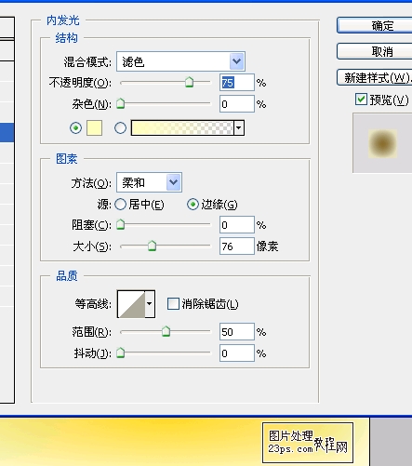Click the 确定 OK button
Viewport: 412px width, 466px height.
tap(375, 25)
